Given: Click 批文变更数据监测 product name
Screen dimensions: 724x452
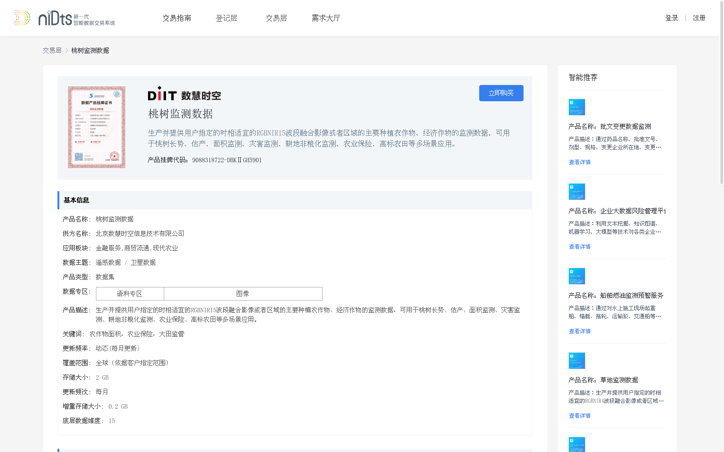Looking at the screenshot, I should click(625, 127).
